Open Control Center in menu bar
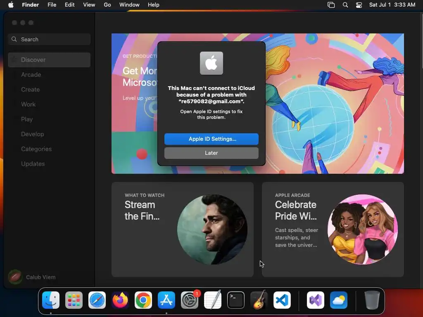The height and width of the screenshot is (317, 423). click(359, 5)
